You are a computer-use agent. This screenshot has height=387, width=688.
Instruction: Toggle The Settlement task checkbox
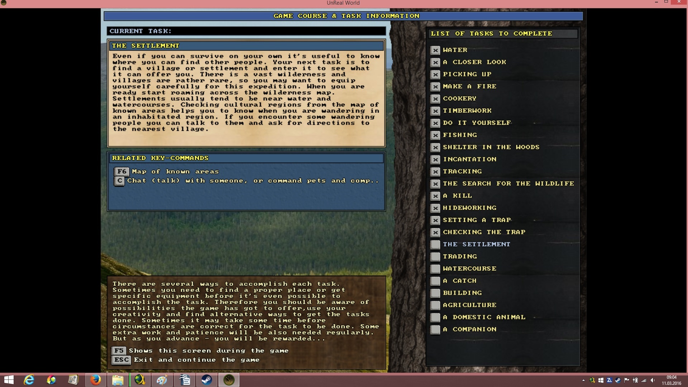(x=435, y=244)
